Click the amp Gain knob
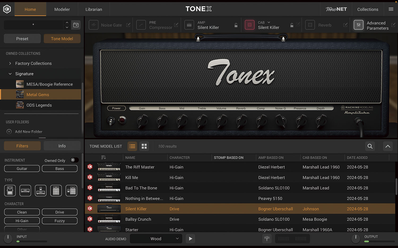This screenshot has height=248, width=398. (142, 121)
